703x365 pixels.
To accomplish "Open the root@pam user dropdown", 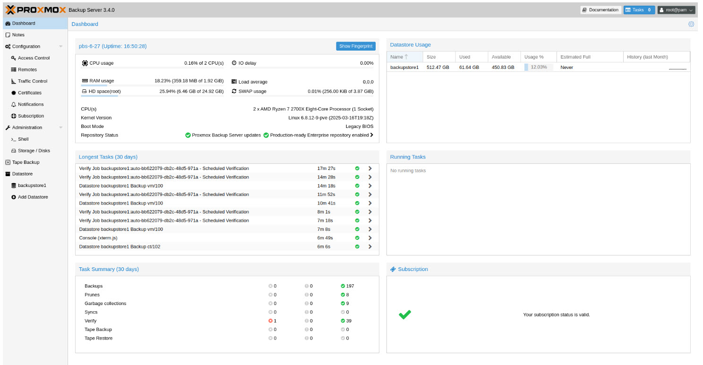I will click(677, 10).
